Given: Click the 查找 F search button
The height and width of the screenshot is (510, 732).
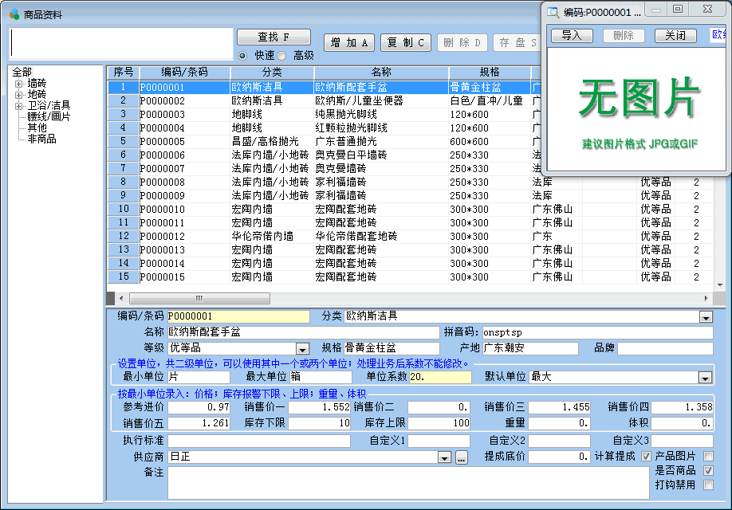Looking at the screenshot, I should [x=274, y=37].
